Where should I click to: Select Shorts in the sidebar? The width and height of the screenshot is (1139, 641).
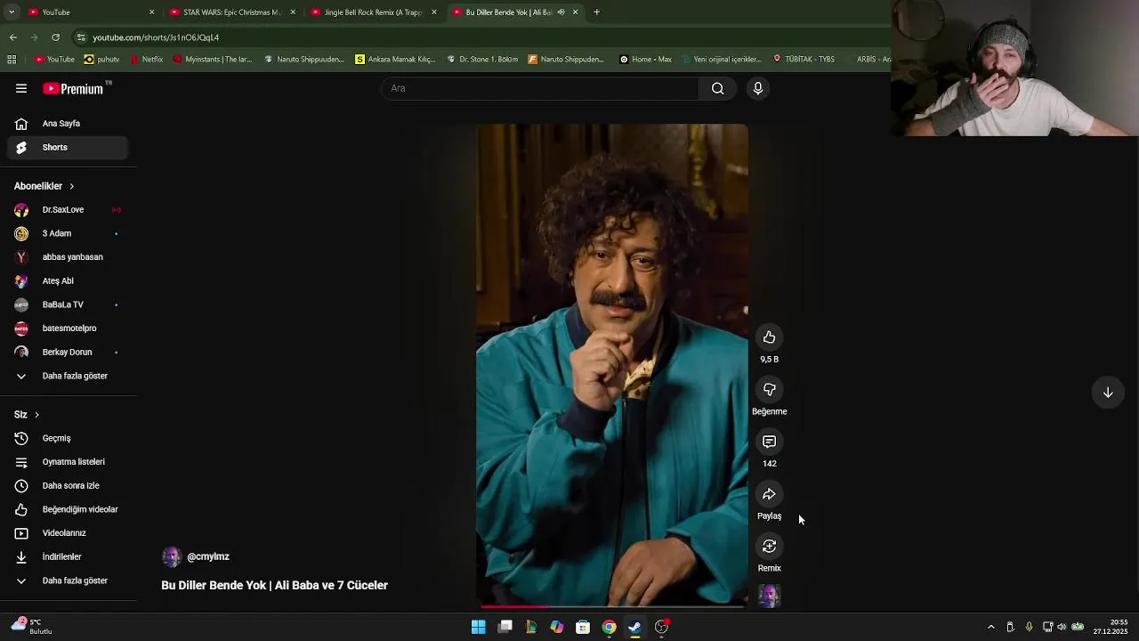coord(69,147)
